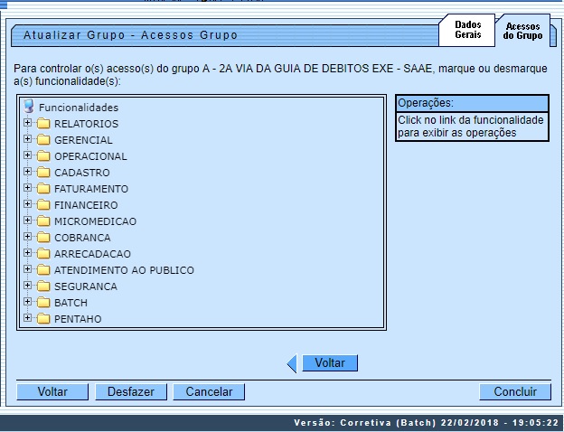The height and width of the screenshot is (432, 564).
Task: Expand the PENTAHO tree node
Action: point(27,317)
